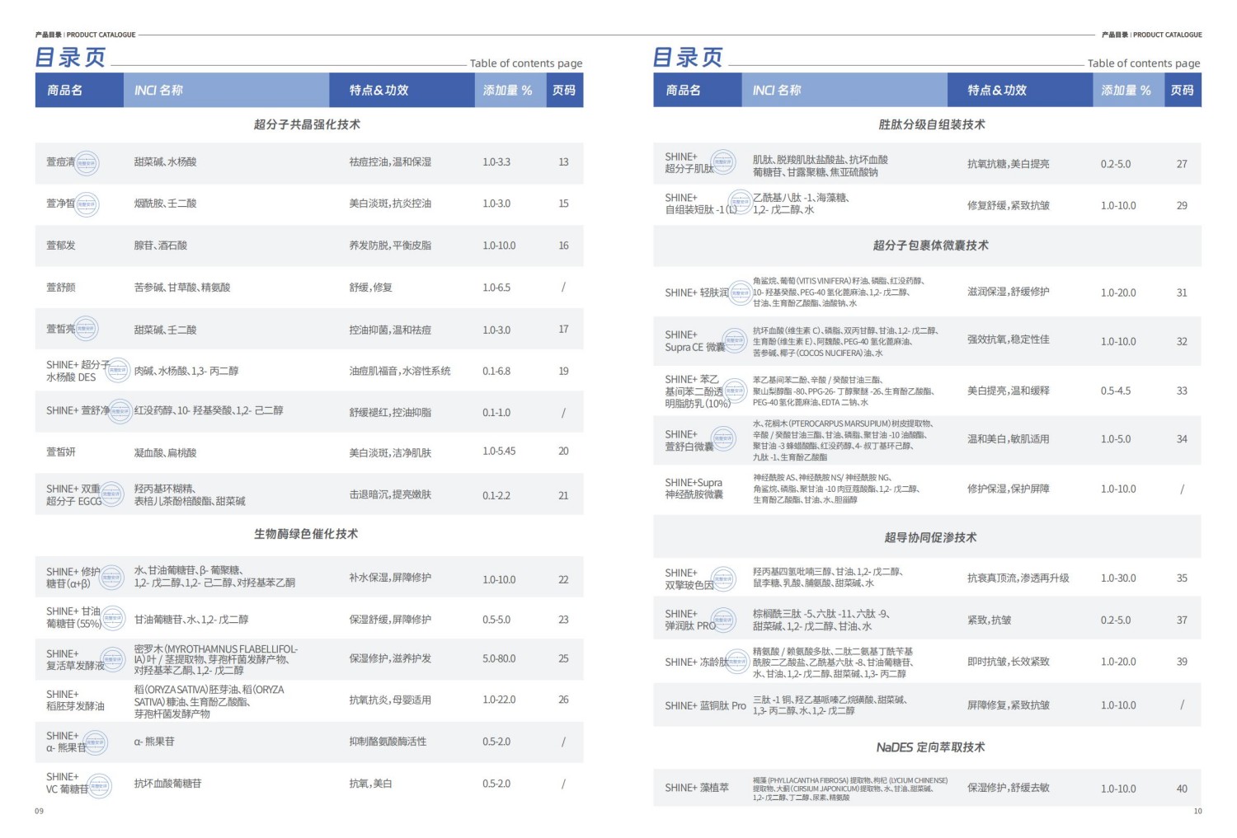Image resolution: width=1237 pixels, height=838 pixels.
Task: Click the 特点&功效 header on the right page
Action: click(996, 90)
